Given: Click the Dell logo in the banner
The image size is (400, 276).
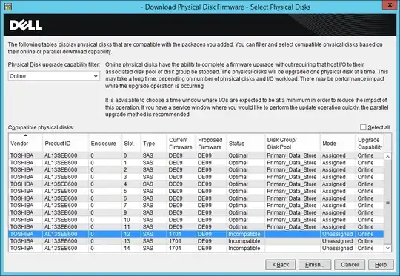Looking at the screenshot, I should (26, 25).
